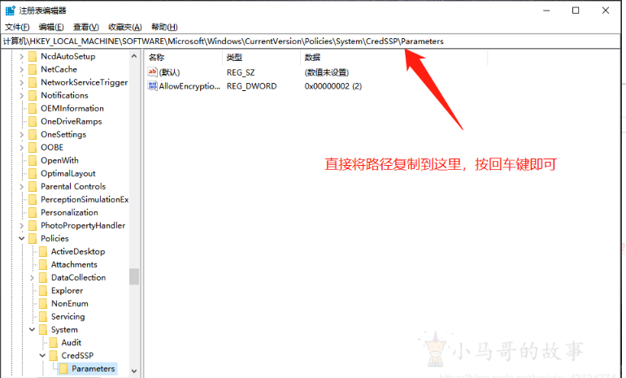
Task: Expand the NetworkServiceTrigger key
Action: tap(22, 83)
